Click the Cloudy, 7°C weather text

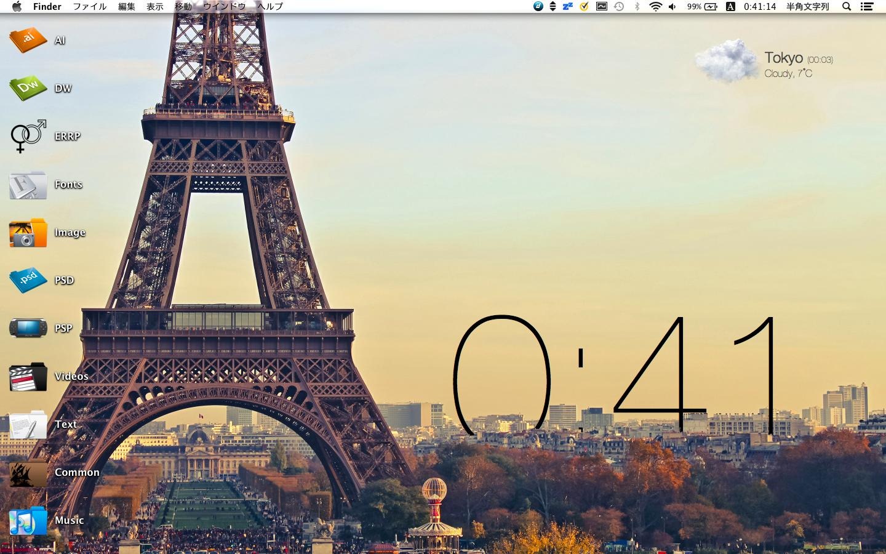[788, 73]
